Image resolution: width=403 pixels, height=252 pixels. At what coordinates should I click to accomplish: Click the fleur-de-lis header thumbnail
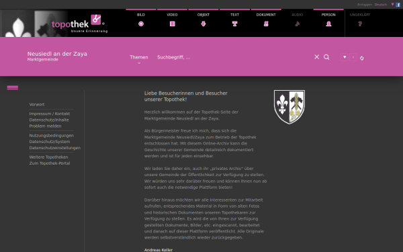click(x=17, y=24)
